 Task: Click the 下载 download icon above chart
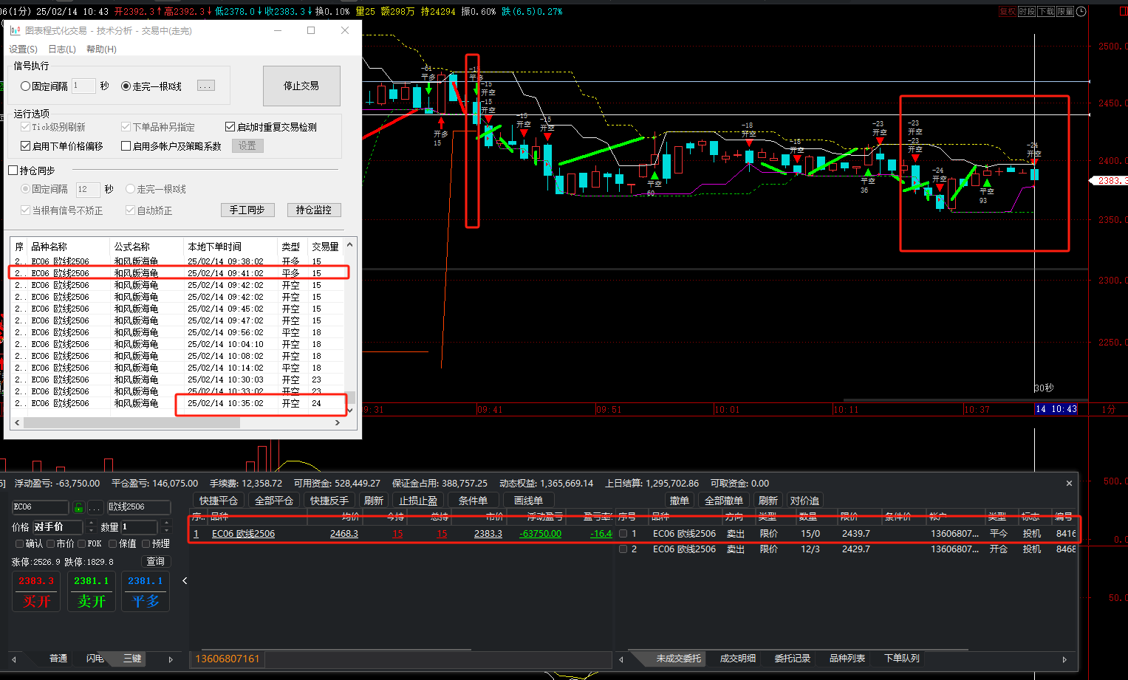1046,12
